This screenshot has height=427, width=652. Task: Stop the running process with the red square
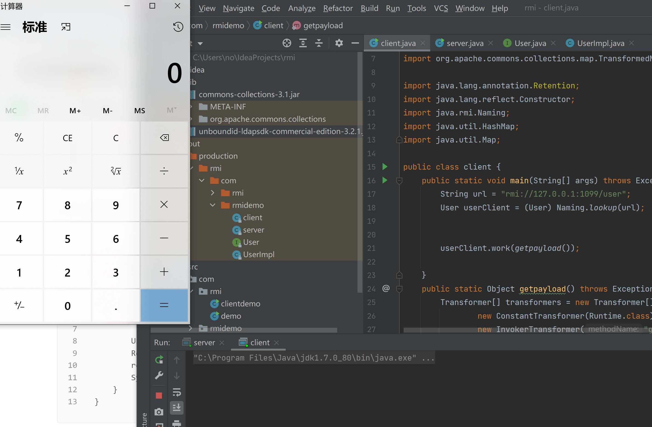(x=159, y=396)
